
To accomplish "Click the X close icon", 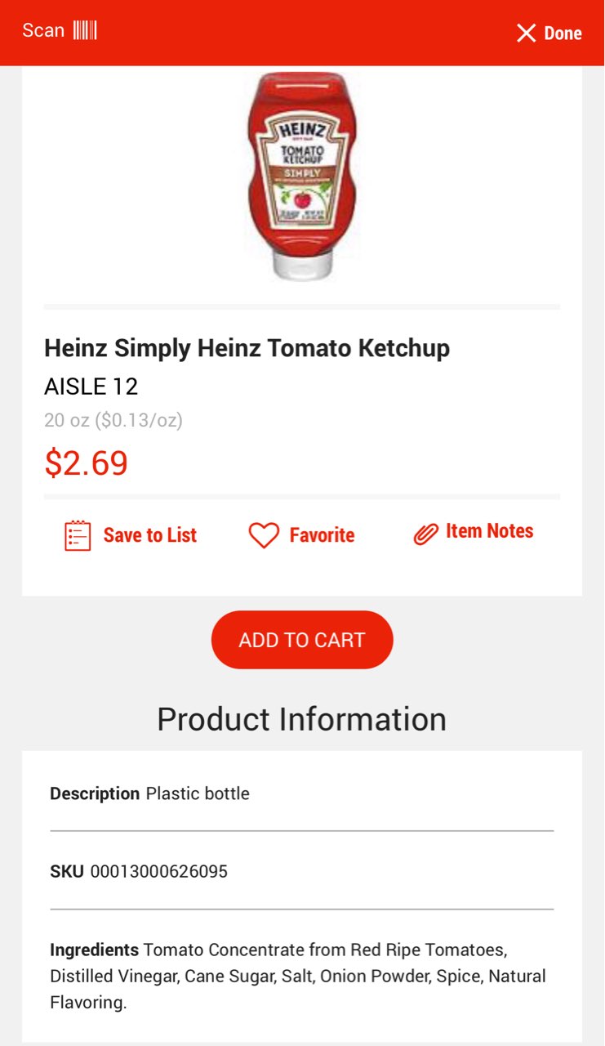I will [x=526, y=33].
